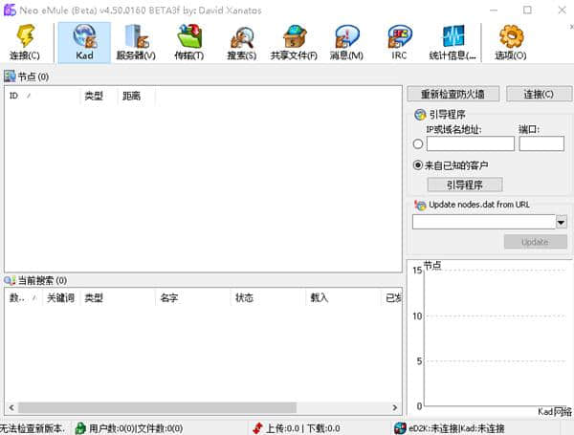Select the IP或域名地址 radio button
The width and height of the screenshot is (574, 435).
coord(418,144)
